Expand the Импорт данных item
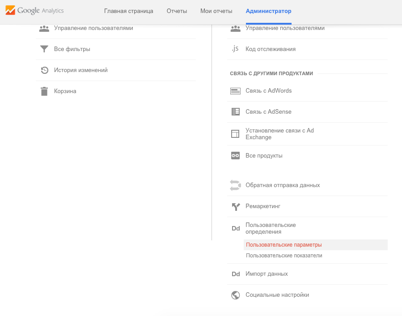 (267, 274)
